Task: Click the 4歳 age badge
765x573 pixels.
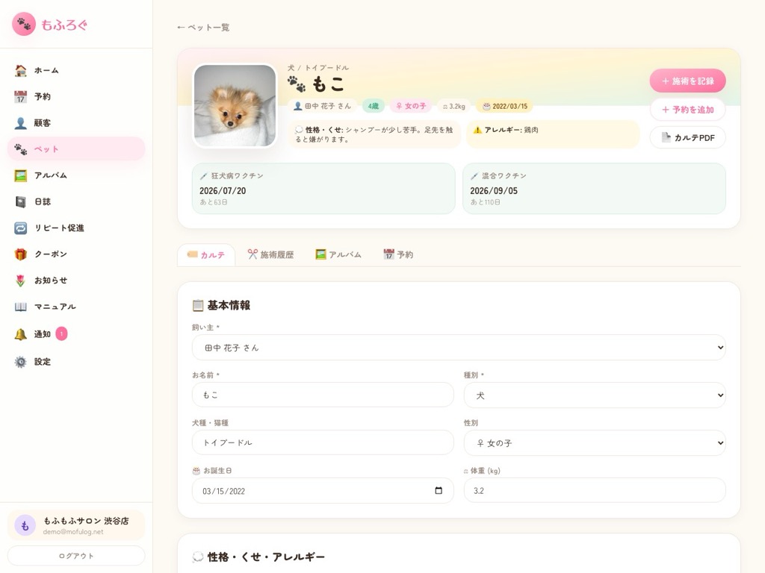Action: click(374, 106)
